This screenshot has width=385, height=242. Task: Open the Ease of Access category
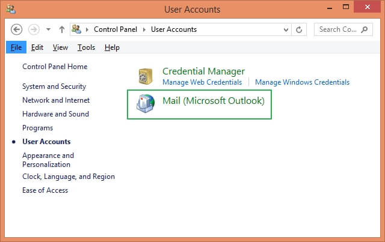[45, 190]
